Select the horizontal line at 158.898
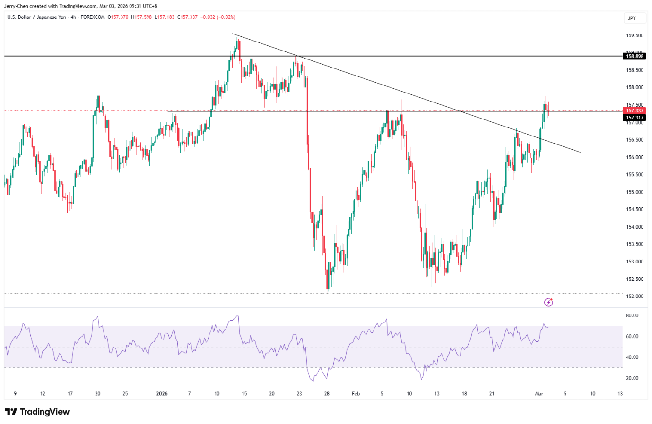Viewport: 652px width, 424px height. point(142,56)
